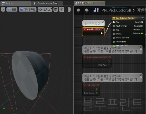
Task: Pin the ActorBeginOverlap disabled-node comment bubble
Action: point(141,47)
